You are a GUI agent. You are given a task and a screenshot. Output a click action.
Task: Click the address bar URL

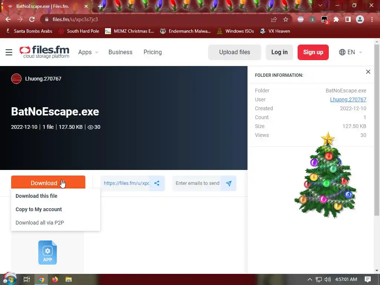[x=75, y=19]
